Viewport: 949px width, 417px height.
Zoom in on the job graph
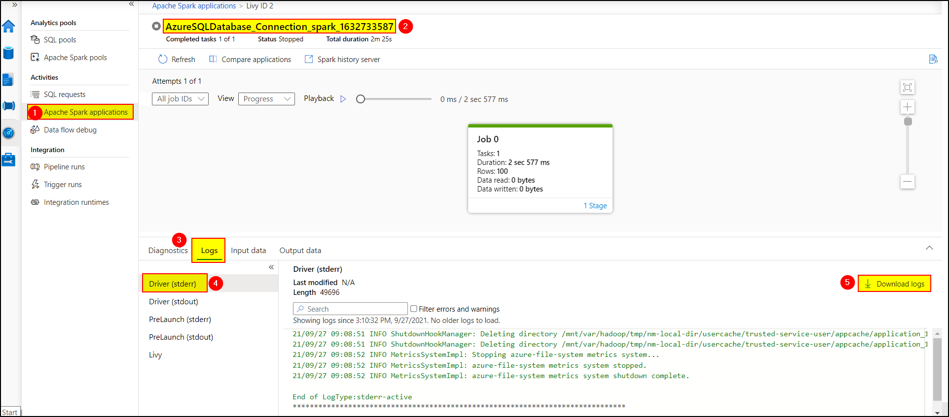(x=907, y=107)
